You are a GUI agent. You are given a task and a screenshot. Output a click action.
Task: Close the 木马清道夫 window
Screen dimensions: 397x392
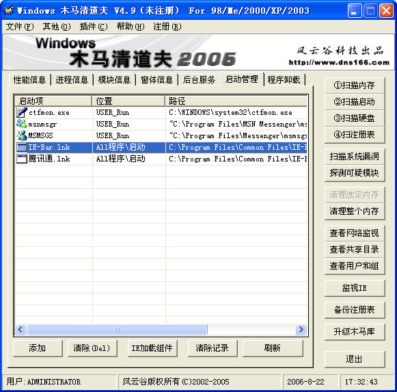coord(386,11)
